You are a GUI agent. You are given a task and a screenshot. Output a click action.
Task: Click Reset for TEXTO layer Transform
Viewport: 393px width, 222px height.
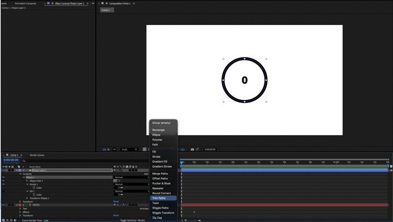coord(116,215)
